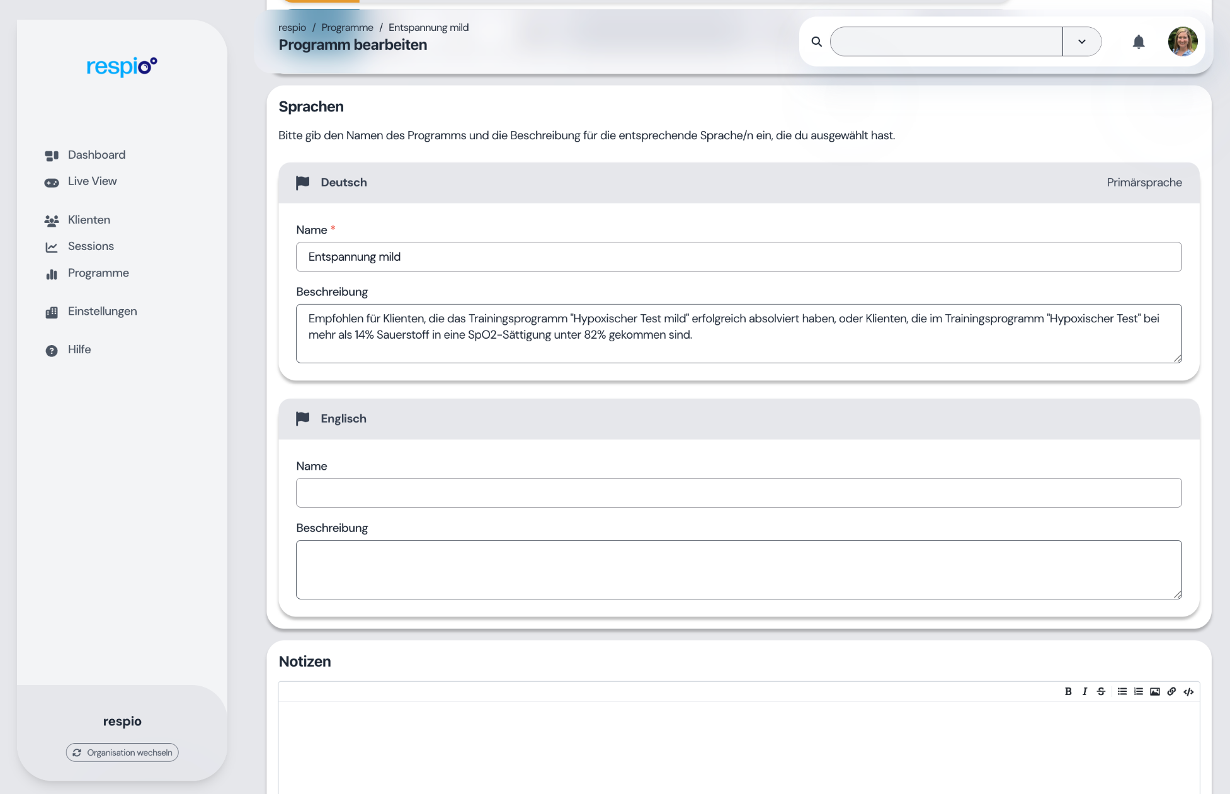The width and height of the screenshot is (1230, 794).
Task: Open Hilfe in sidebar
Action: [x=79, y=349]
